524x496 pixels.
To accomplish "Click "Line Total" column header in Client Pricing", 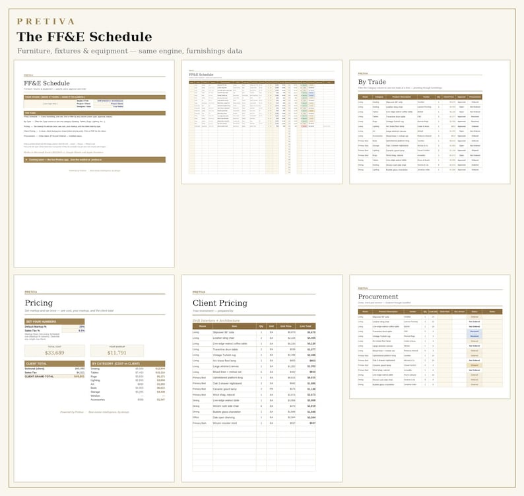I will [x=306, y=326].
